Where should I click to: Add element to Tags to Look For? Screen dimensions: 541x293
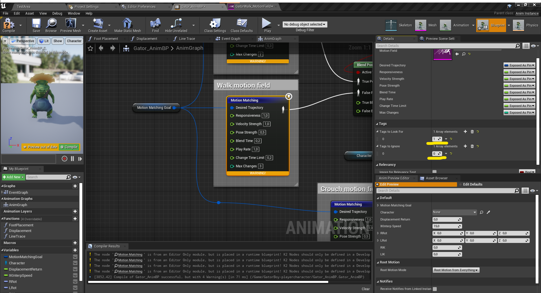coord(465,132)
